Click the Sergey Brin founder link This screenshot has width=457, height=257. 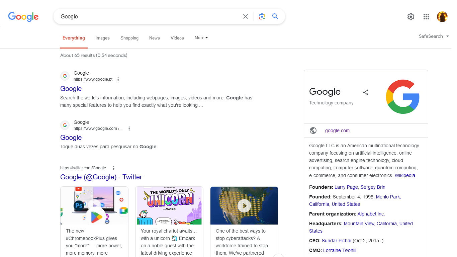click(373, 187)
